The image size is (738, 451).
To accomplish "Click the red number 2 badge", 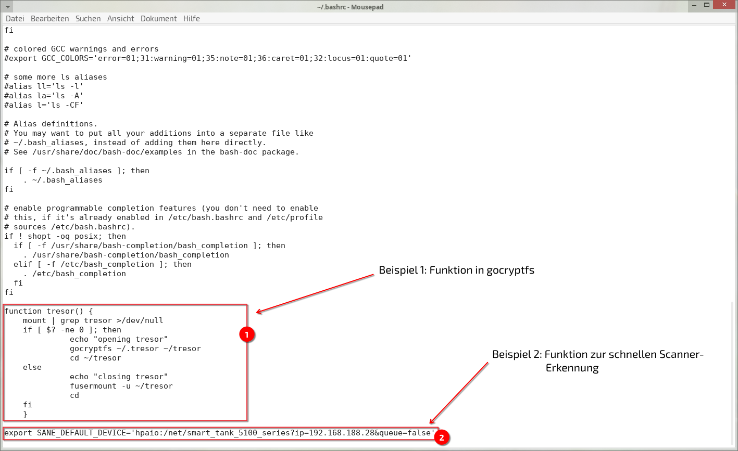I will (x=442, y=437).
